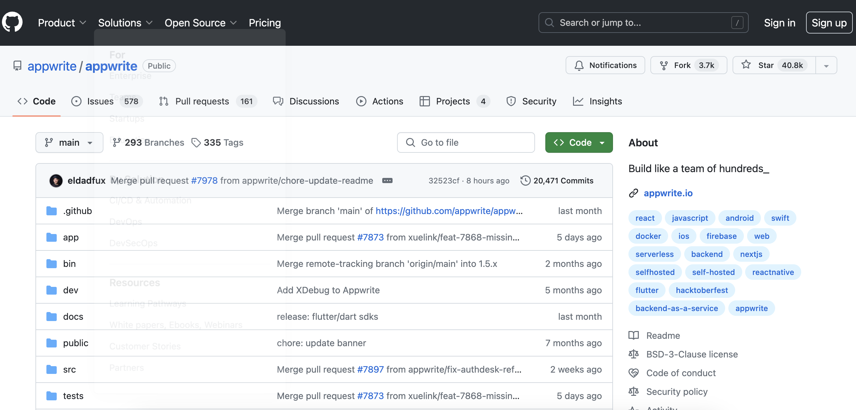Click the Sign in link
The image size is (856, 410).
pyautogui.click(x=779, y=23)
